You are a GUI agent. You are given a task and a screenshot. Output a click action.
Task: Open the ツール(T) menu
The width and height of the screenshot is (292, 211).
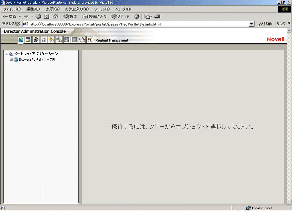102,9
